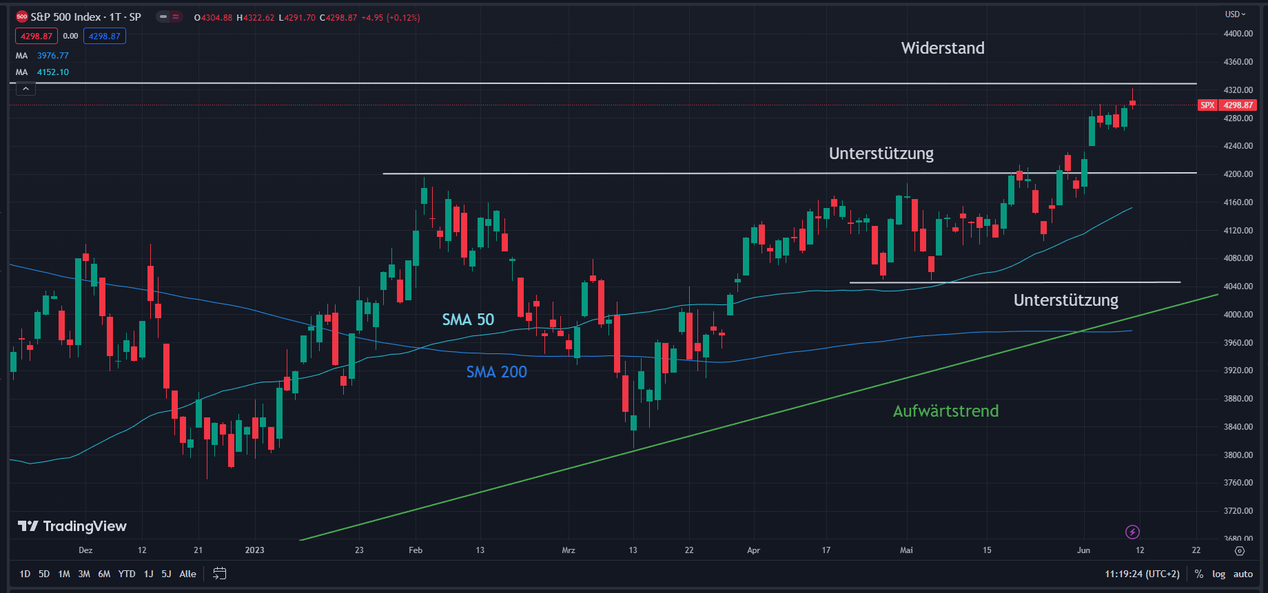Collapse the indicator legend with the chevron
Viewport: 1268px width, 593px height.
click(25, 88)
